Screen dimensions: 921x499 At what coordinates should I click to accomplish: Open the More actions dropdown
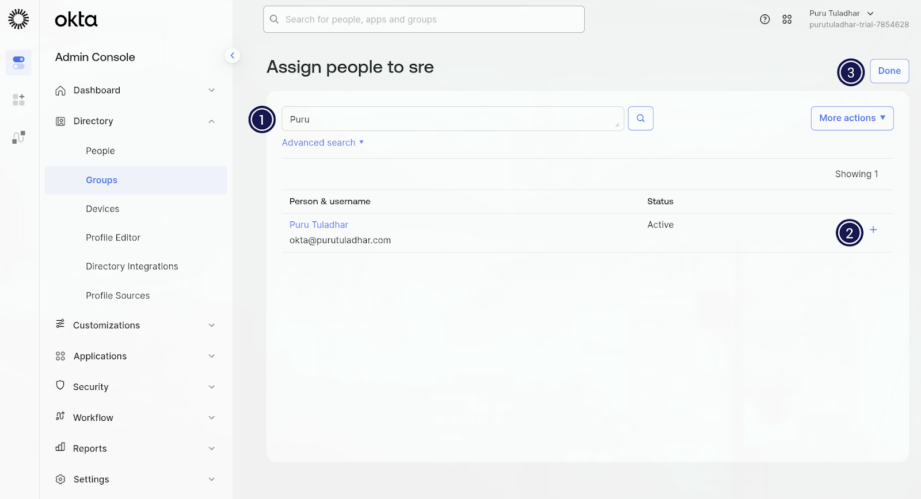pyautogui.click(x=852, y=118)
